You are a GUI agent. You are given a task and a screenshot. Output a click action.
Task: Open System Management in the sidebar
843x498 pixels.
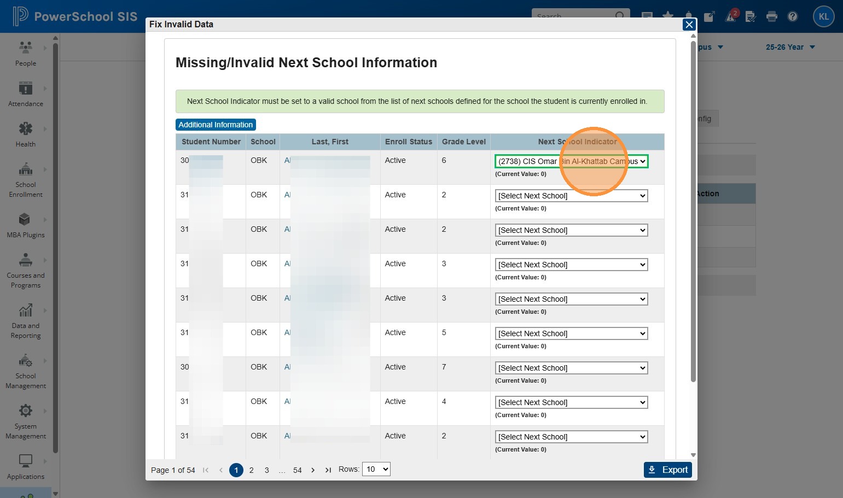click(26, 421)
